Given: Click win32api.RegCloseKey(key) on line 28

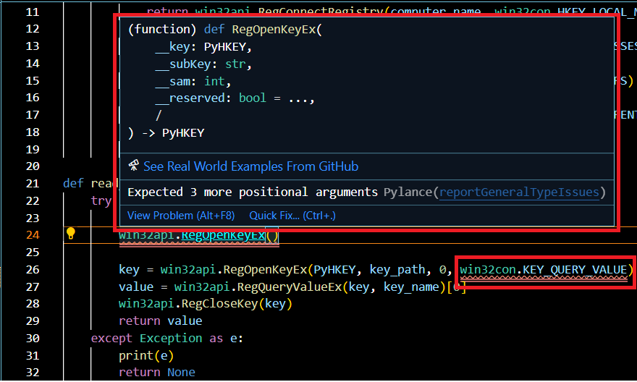Looking at the screenshot, I should point(205,304).
